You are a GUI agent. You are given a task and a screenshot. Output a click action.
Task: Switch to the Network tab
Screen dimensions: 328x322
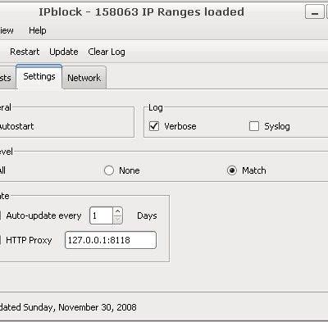pyautogui.click(x=84, y=78)
